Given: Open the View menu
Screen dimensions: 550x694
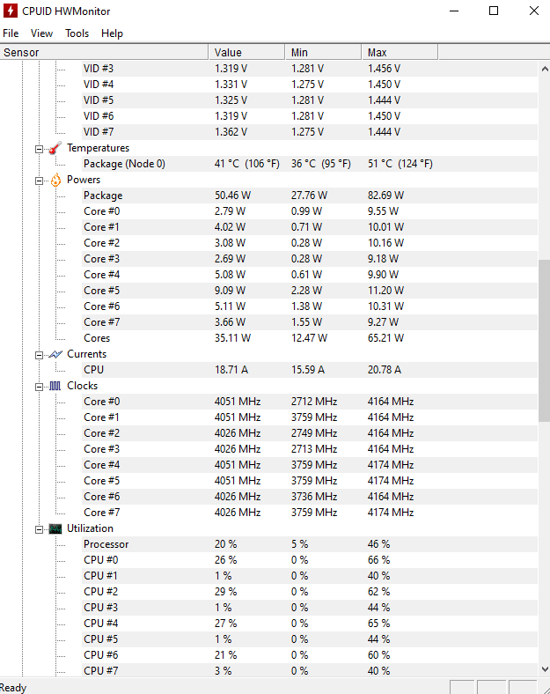Looking at the screenshot, I should (41, 33).
